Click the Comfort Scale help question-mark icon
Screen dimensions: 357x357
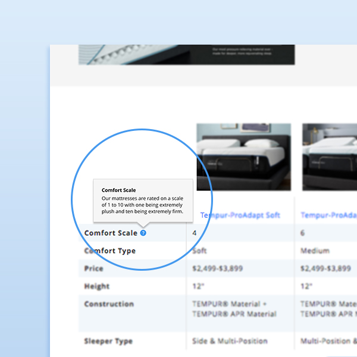click(x=143, y=233)
